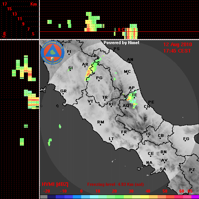The width and height of the screenshot is (199, 199).
Task: Select the date '12 Aug 2010'
Action: click(178, 45)
